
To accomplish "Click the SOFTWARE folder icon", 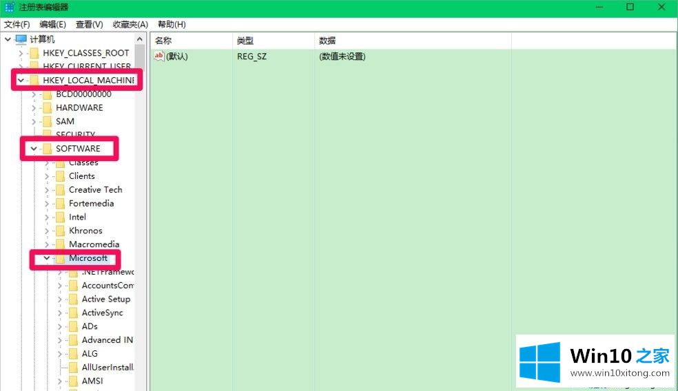I will pos(47,149).
